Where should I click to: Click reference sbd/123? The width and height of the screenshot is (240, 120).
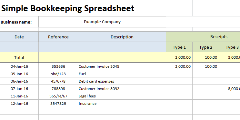pos(58,74)
